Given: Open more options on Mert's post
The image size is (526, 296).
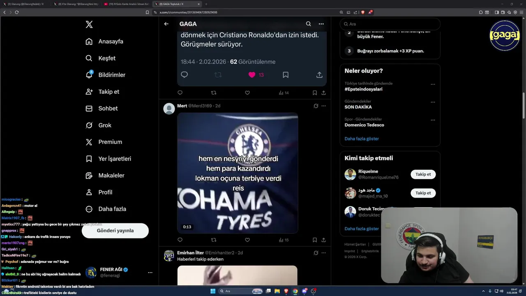Looking at the screenshot, I should 324,106.
